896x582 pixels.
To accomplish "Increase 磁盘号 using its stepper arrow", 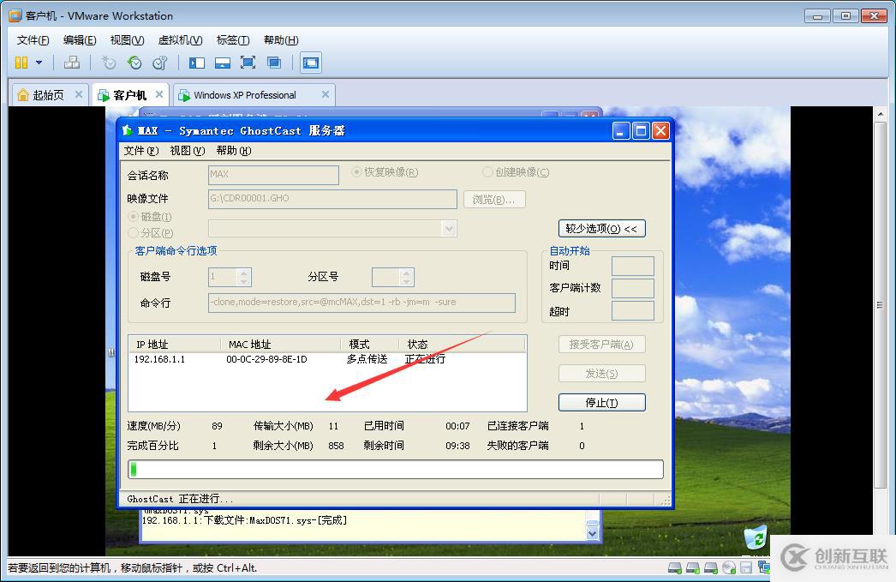I will click(x=242, y=273).
